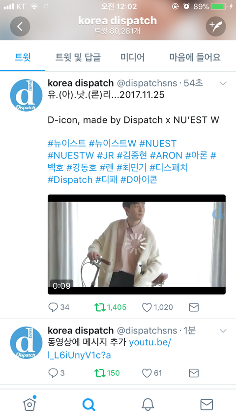Reply to the NU'EST W tweet
Image resolution: width=236 pixels, height=420 pixels.
(53, 307)
